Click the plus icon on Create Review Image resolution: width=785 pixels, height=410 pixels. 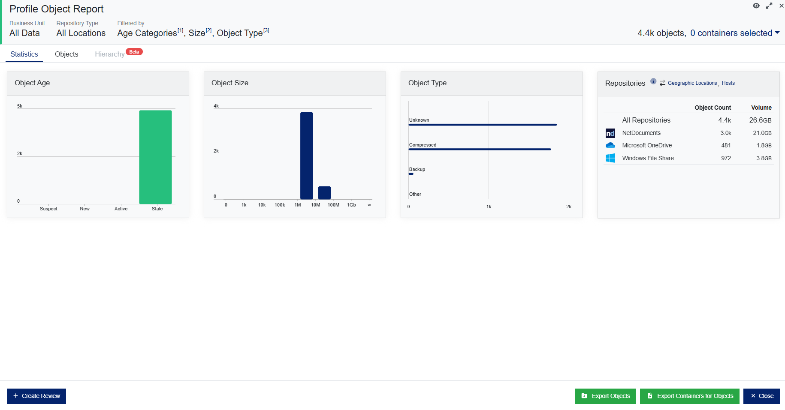15,396
